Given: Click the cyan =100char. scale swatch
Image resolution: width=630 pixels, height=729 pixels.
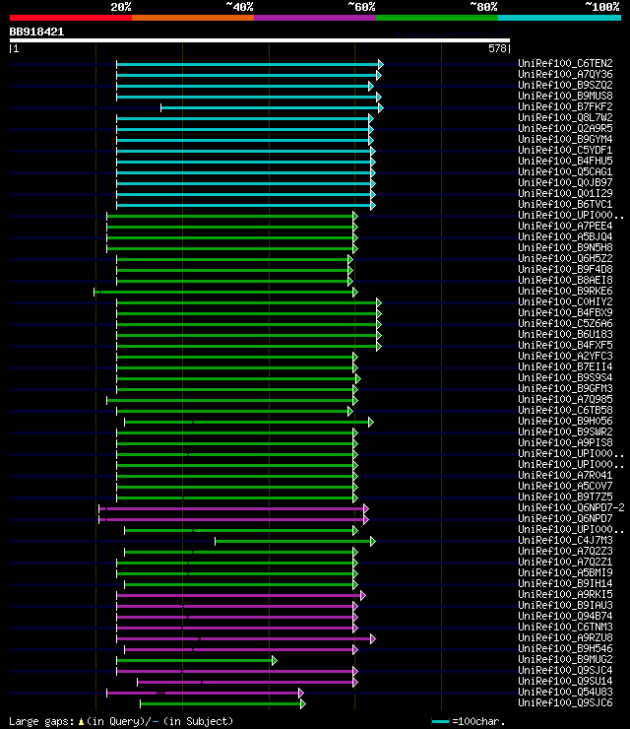Looking at the screenshot, I should 440,721.
